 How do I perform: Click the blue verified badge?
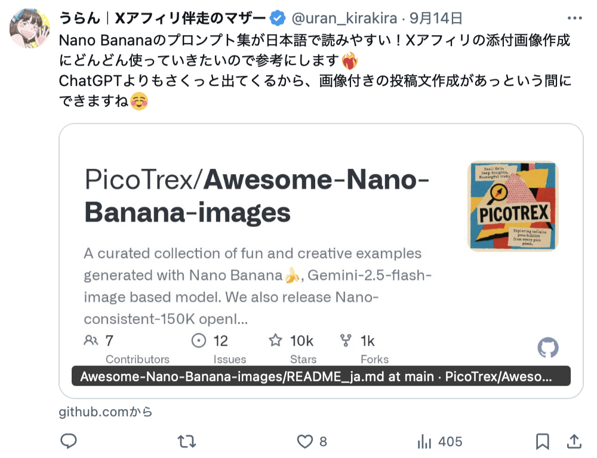pyautogui.click(x=278, y=18)
